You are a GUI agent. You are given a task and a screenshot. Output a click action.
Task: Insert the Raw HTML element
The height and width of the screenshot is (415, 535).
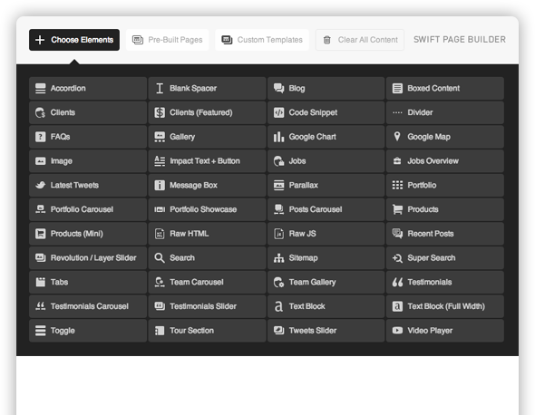click(x=207, y=234)
